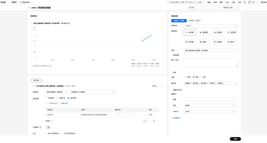Collapse the 图例 section
Viewport: 267px width, 143px height.
(x=172, y=72)
